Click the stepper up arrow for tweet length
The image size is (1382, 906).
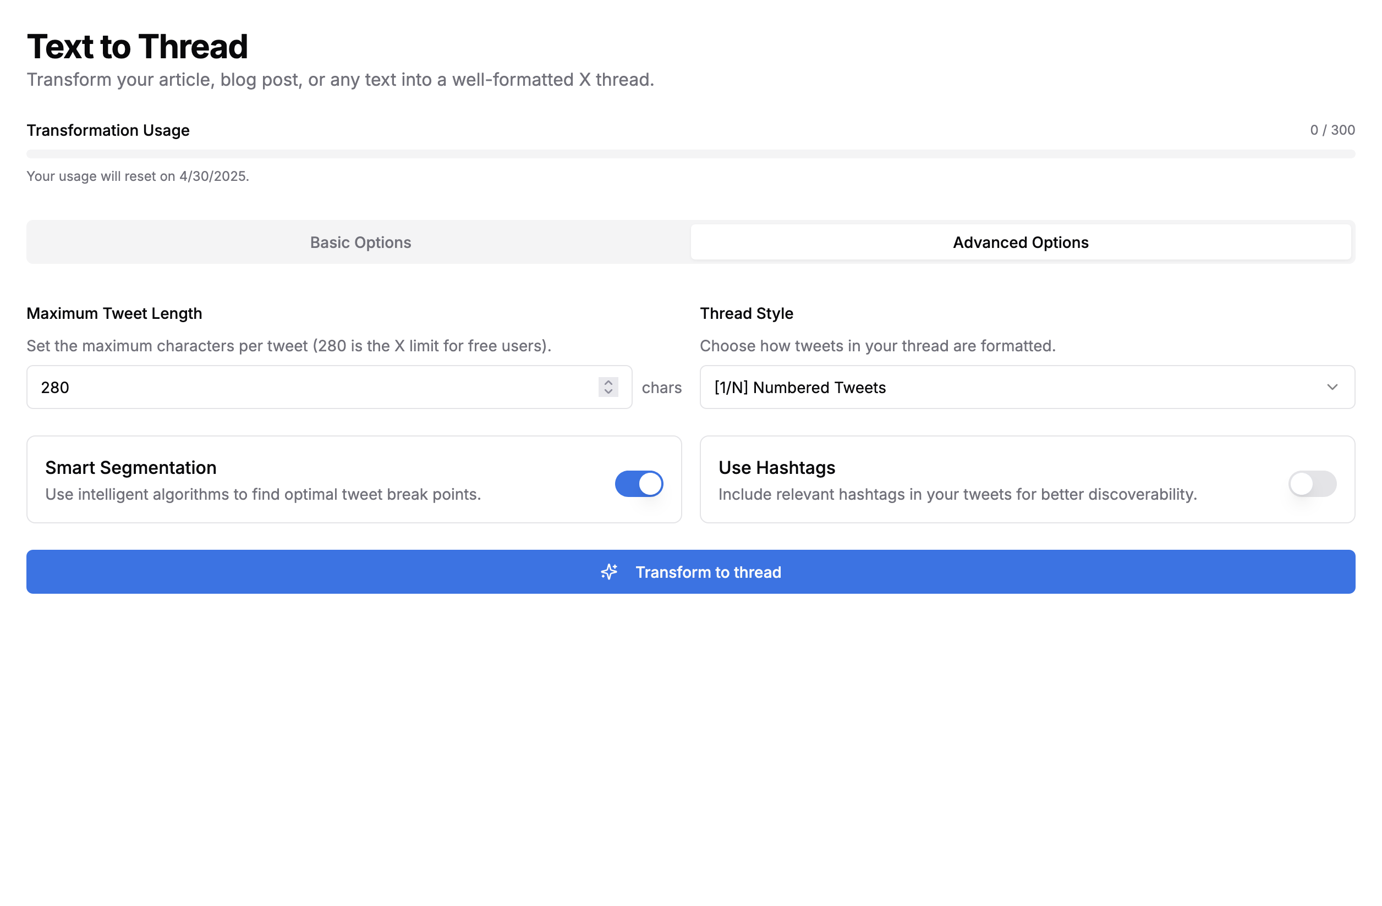point(608,383)
